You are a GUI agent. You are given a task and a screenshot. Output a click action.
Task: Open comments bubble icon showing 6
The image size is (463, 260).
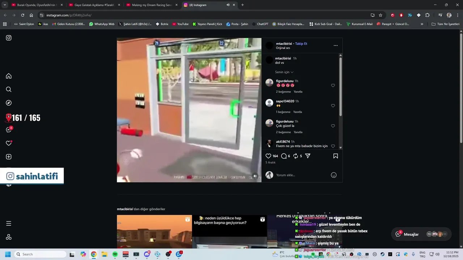pyautogui.click(x=284, y=156)
